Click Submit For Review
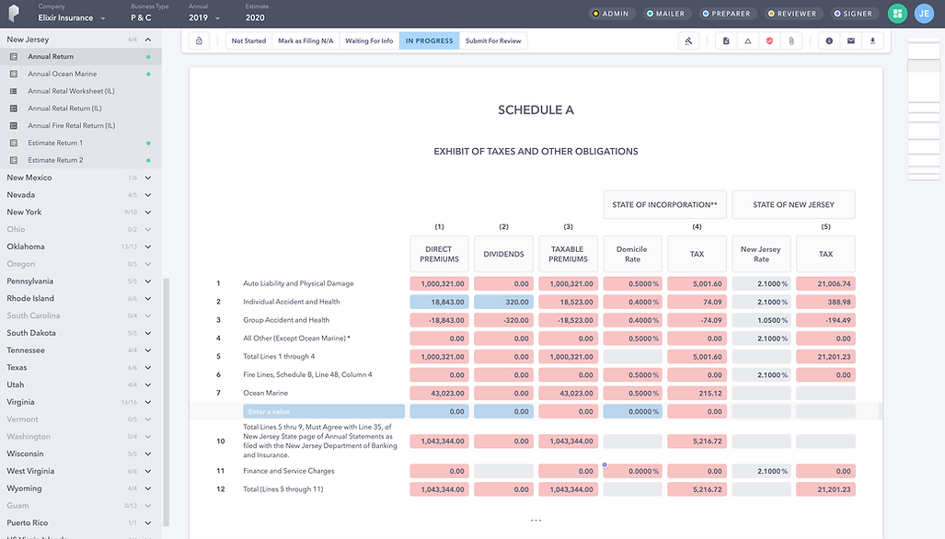945x539 pixels. click(493, 41)
